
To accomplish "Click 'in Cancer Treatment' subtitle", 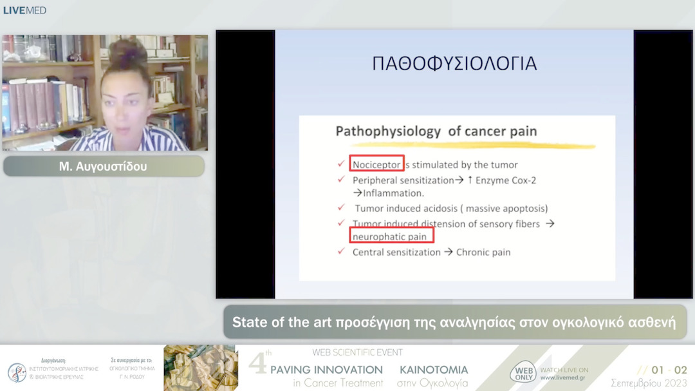I will (x=338, y=383).
